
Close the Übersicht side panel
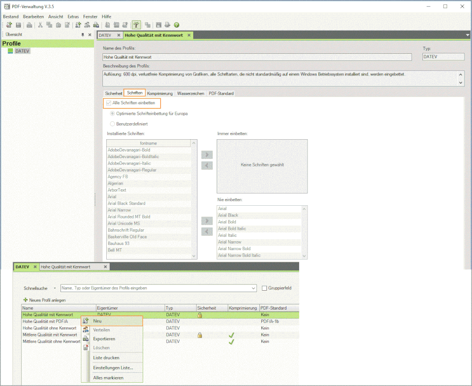click(x=90, y=35)
